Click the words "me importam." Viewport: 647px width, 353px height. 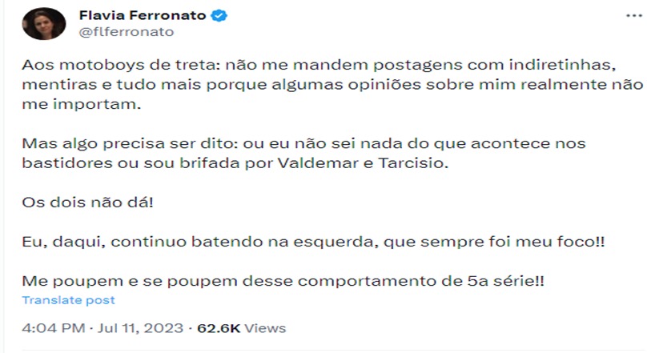[x=82, y=104]
